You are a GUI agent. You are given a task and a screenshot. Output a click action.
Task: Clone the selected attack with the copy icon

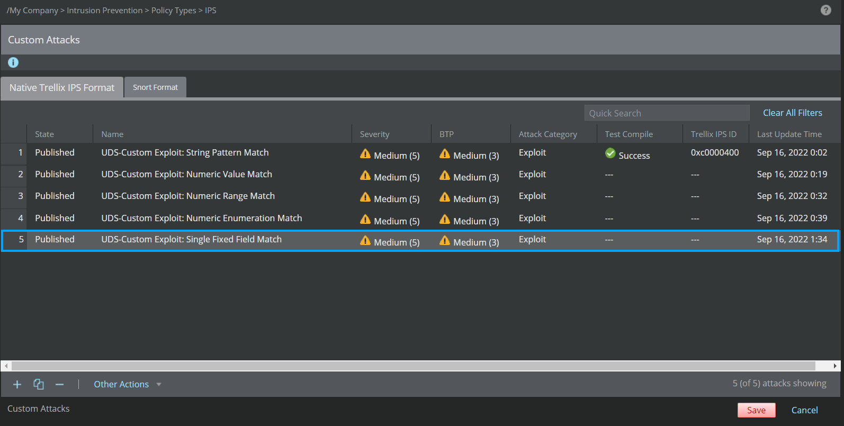click(39, 384)
